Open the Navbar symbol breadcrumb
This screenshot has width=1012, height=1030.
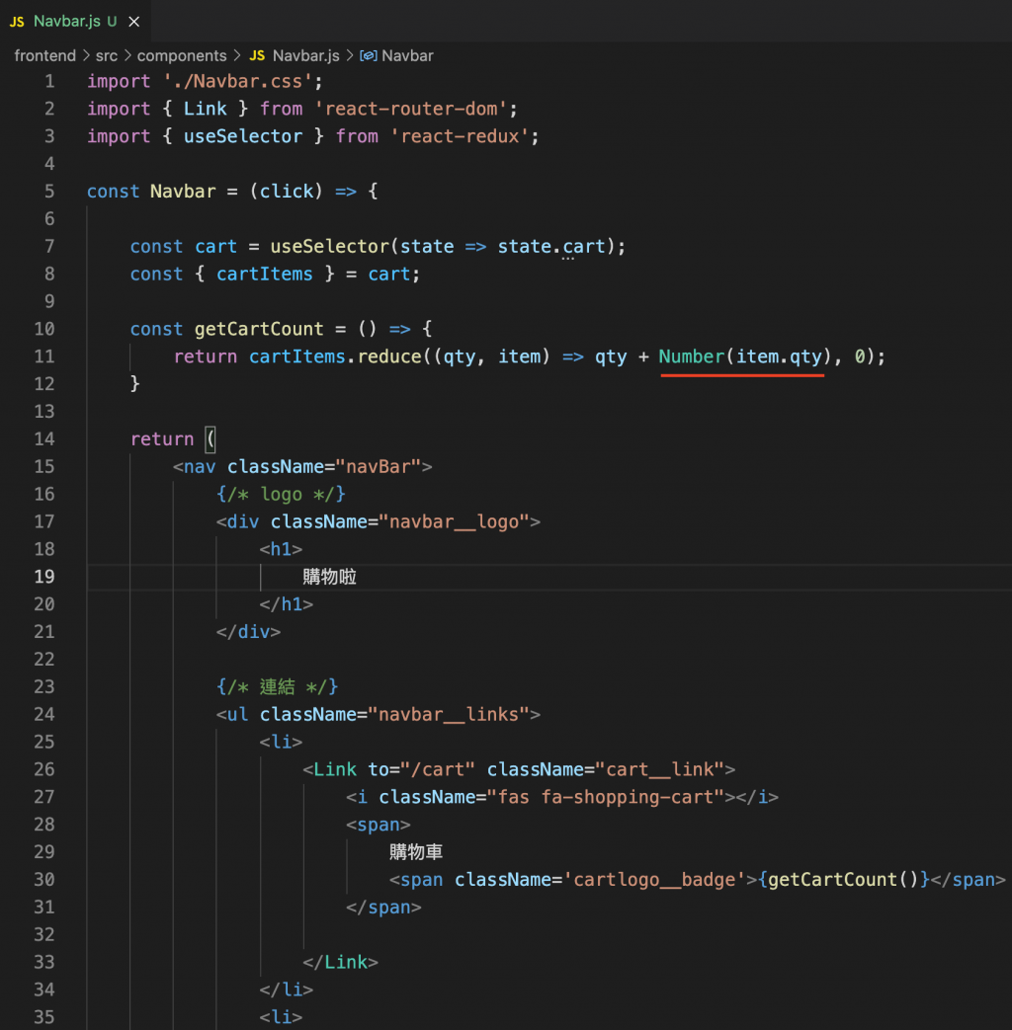(407, 56)
